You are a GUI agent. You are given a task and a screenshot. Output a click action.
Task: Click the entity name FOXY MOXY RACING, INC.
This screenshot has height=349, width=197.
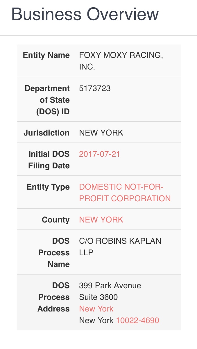(121, 61)
